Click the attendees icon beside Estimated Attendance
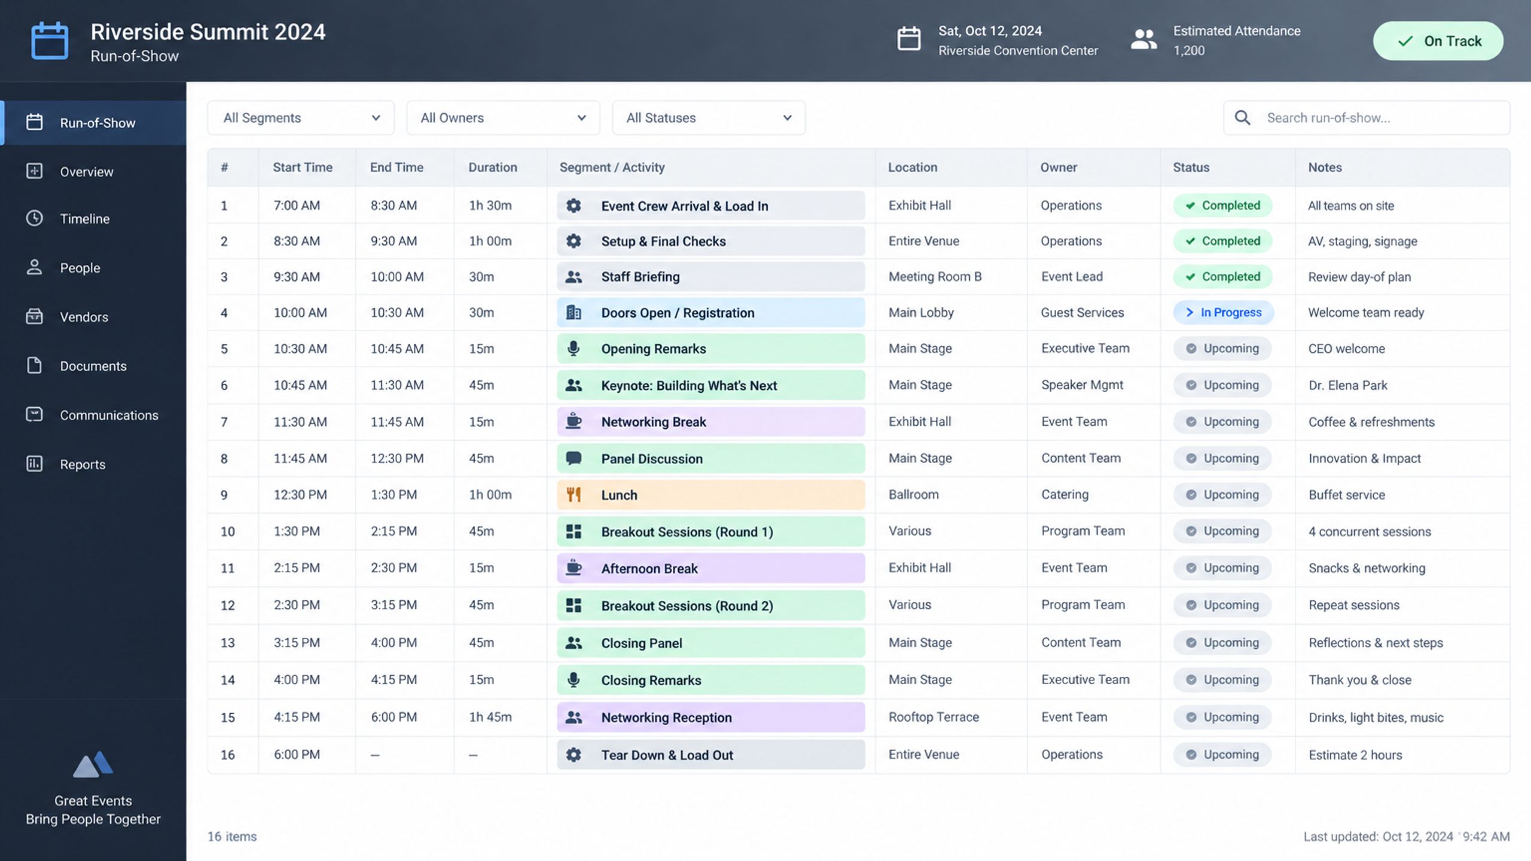This screenshot has width=1531, height=861. coord(1143,40)
